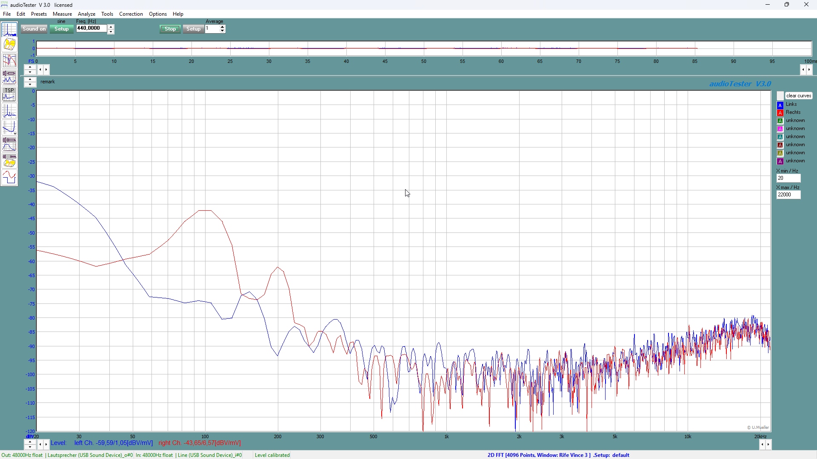This screenshot has width=817, height=459.
Task: Click the time scope vertical up arrow
Action: coord(30,67)
